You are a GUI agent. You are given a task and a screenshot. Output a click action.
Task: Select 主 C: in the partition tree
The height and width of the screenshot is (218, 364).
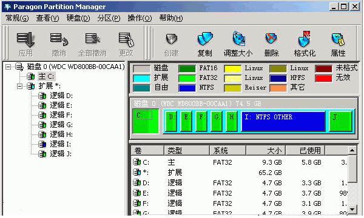[47, 76]
